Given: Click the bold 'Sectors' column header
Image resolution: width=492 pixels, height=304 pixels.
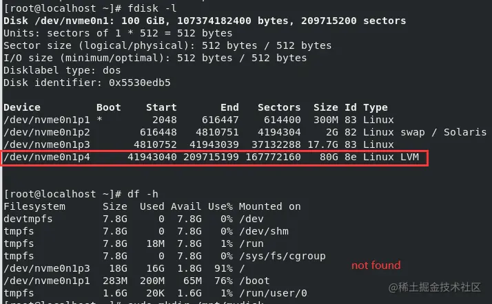Looking at the screenshot, I should (278, 107).
